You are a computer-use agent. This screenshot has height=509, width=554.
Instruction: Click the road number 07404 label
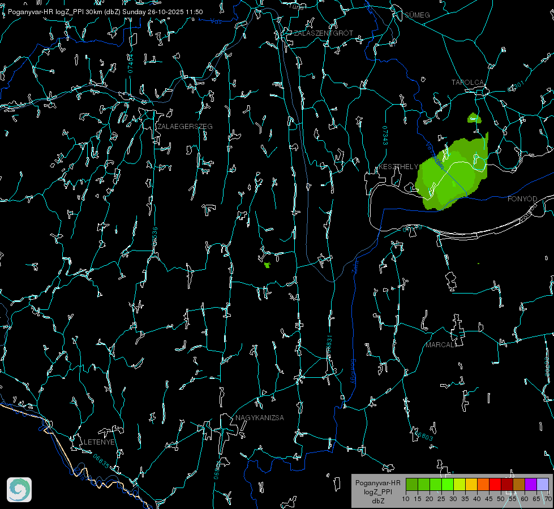coord(130,63)
